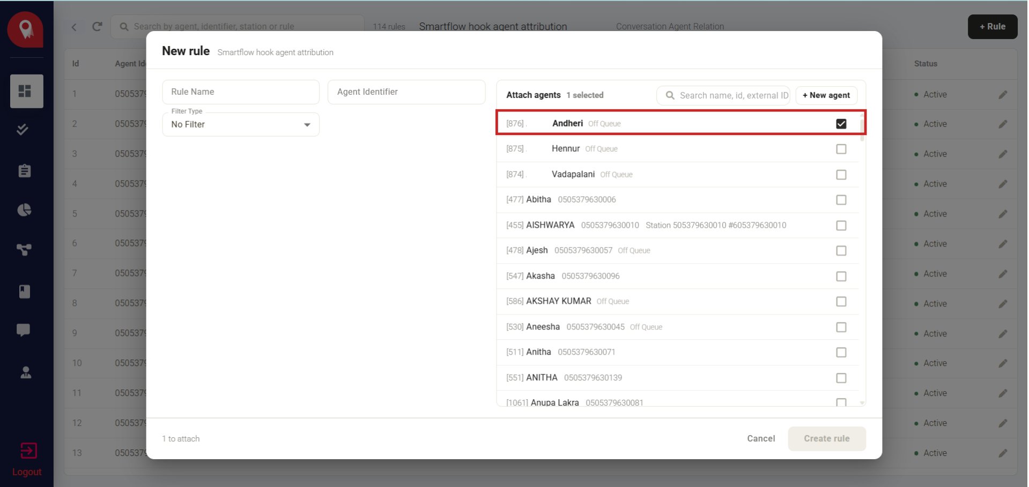Edit rule 1 with pencil icon
The width and height of the screenshot is (1029, 487).
click(1003, 95)
